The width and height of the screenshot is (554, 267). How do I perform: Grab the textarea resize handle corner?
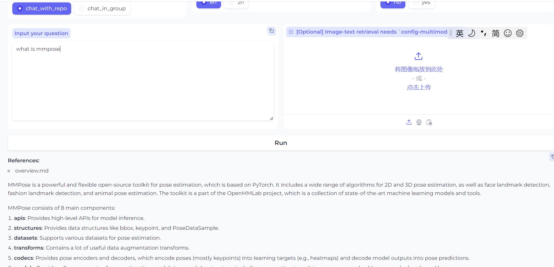[271, 118]
